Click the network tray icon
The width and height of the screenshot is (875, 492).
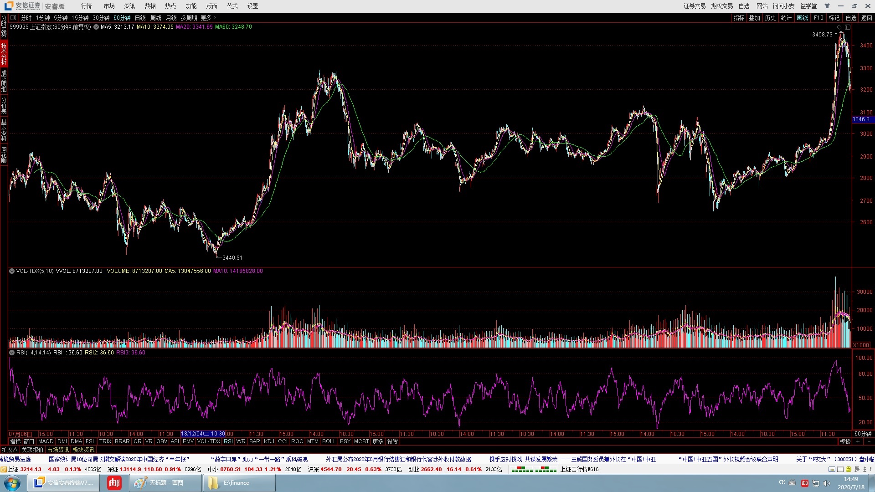816,483
